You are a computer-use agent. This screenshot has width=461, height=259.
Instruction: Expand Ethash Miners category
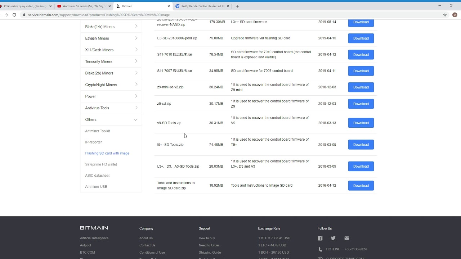click(111, 38)
